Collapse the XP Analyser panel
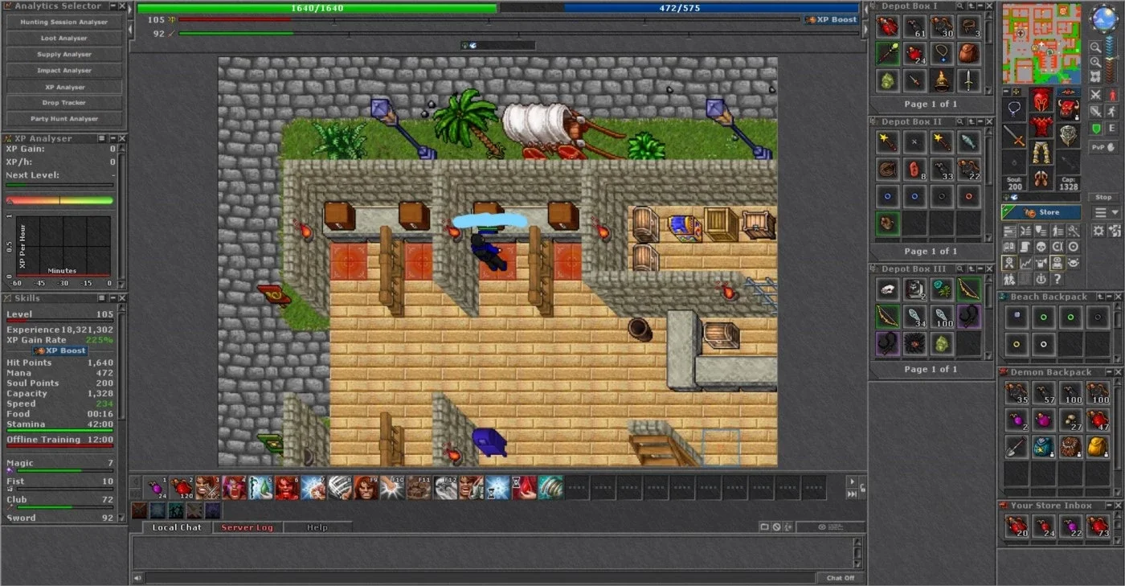The height and width of the screenshot is (586, 1125). point(112,139)
